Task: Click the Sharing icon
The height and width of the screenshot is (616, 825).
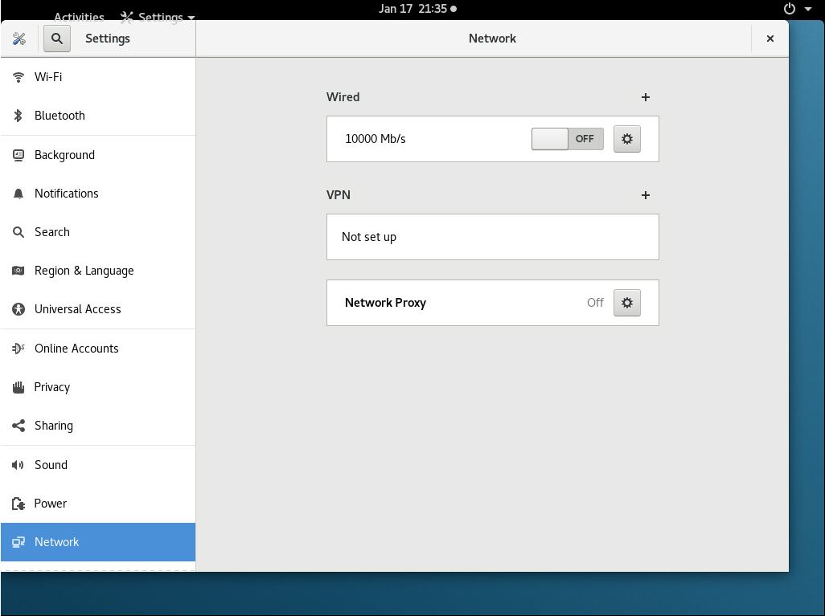Action: (18, 426)
